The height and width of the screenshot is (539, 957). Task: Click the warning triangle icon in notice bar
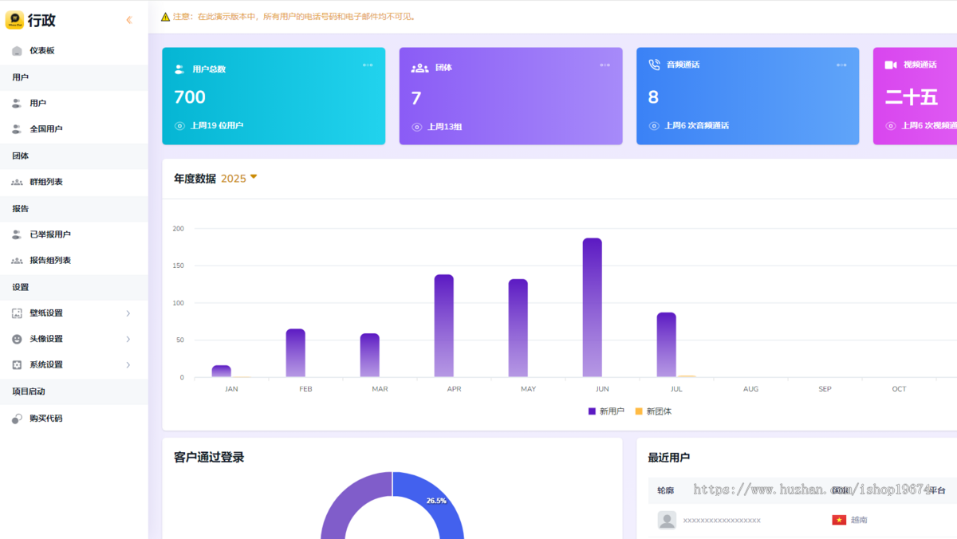pyautogui.click(x=165, y=17)
